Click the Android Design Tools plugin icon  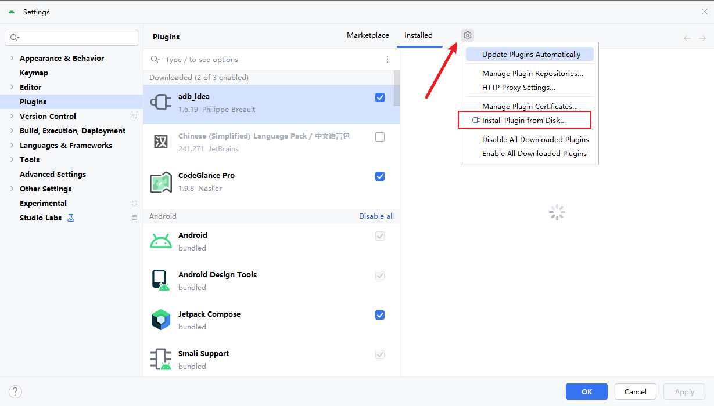pos(161,281)
